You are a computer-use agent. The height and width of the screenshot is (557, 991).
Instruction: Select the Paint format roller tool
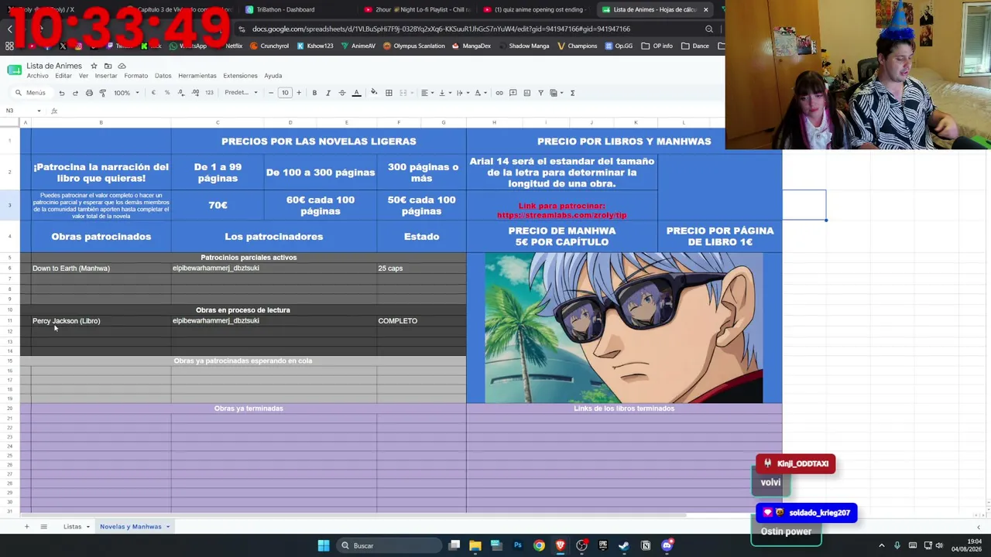pyautogui.click(x=103, y=93)
